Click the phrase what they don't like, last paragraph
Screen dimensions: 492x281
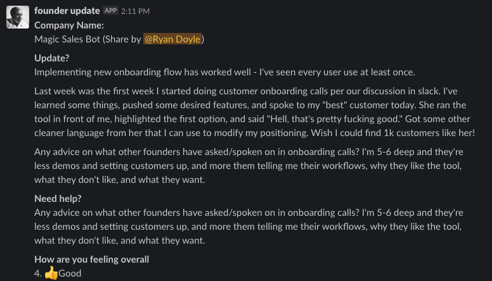(x=76, y=240)
